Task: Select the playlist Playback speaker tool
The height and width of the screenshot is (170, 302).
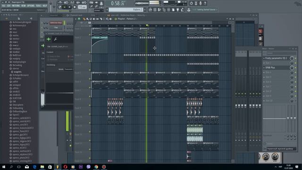Action: click(110, 19)
